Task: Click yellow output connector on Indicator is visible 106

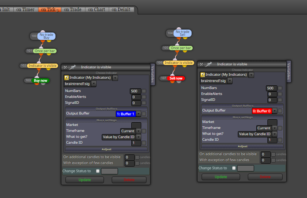Action: tap(185, 66)
